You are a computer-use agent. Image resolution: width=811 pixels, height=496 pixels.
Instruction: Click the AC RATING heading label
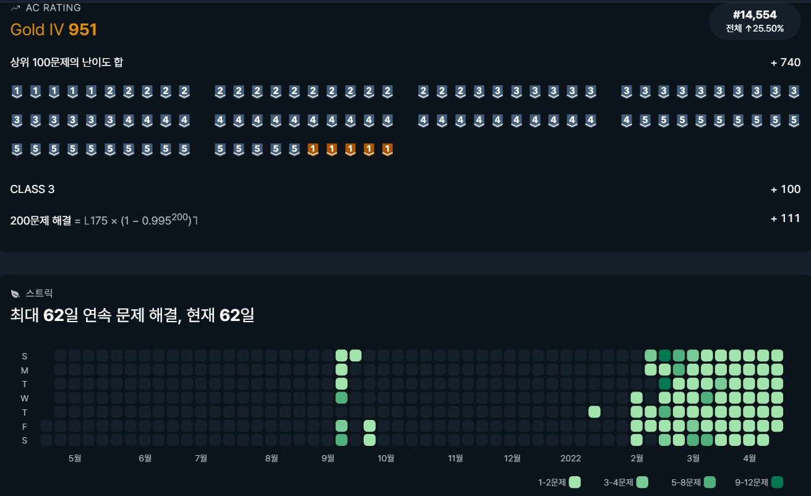click(53, 8)
